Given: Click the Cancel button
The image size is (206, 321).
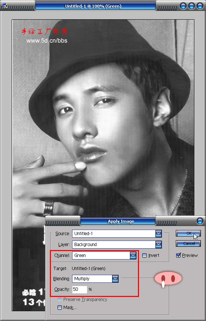Looking at the screenshot, I should click(188, 243).
